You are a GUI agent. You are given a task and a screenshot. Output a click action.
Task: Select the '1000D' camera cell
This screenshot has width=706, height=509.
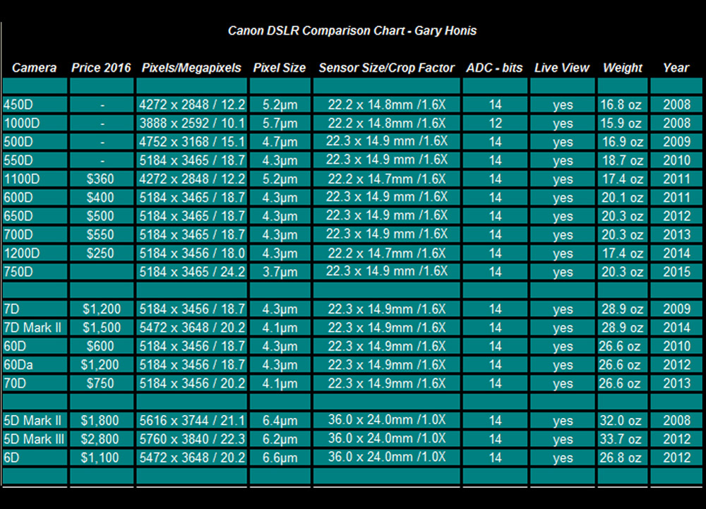35,123
